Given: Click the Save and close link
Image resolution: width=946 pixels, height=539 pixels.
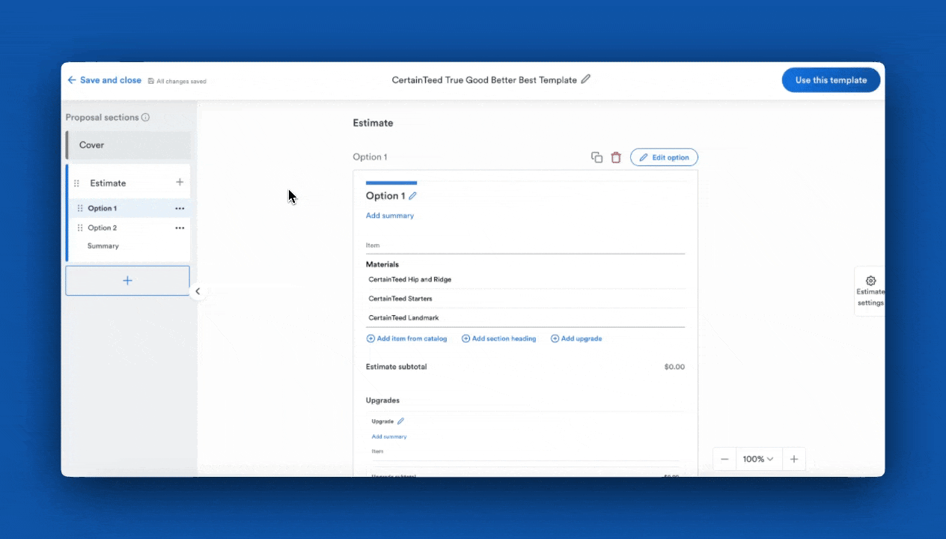Looking at the screenshot, I should tap(110, 80).
